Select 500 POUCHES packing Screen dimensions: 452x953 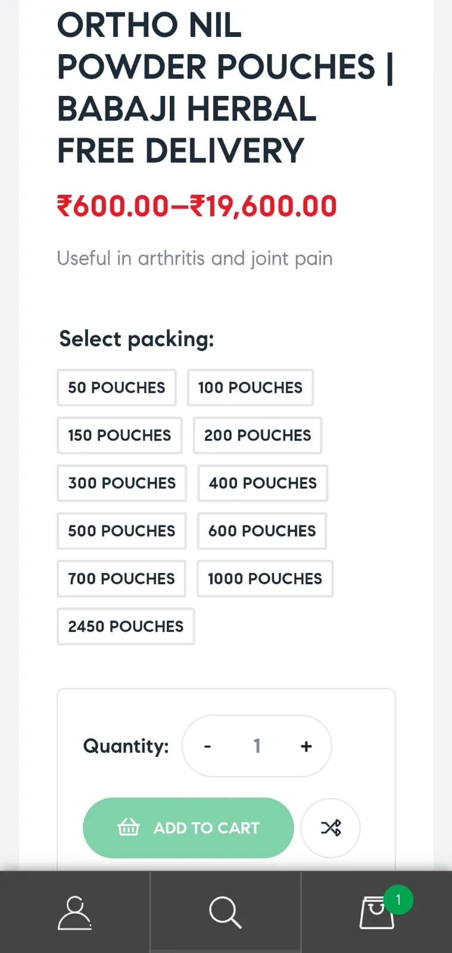(122, 531)
